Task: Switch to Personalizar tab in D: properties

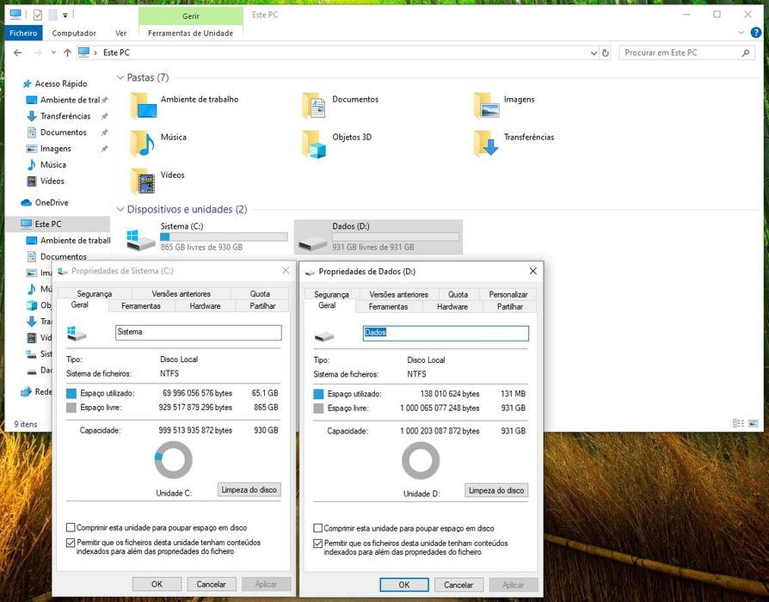Action: point(508,294)
